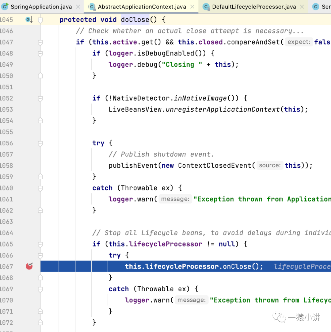The width and height of the screenshot is (331, 332).
Task: Collapse catch block fold at line 1069
Action: [40, 289]
